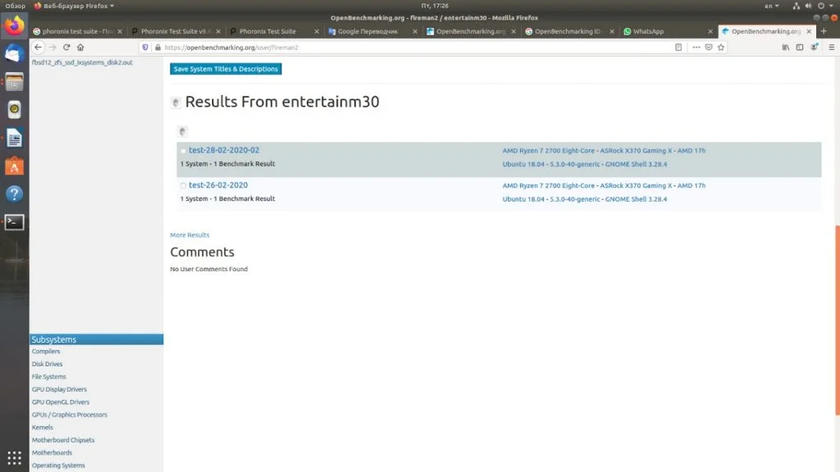Open Thunderbird mail from the dock
This screenshot has height=472, width=840.
click(15, 53)
